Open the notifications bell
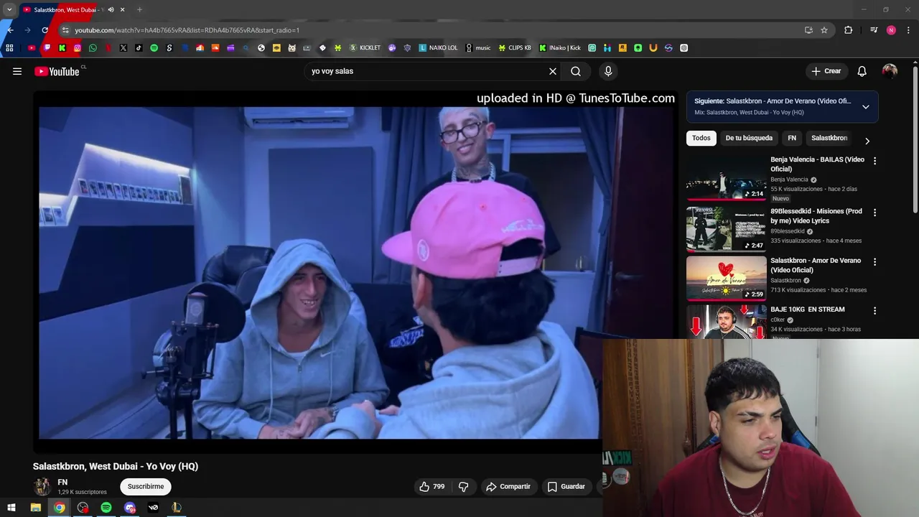The width and height of the screenshot is (919, 517). 862,71
